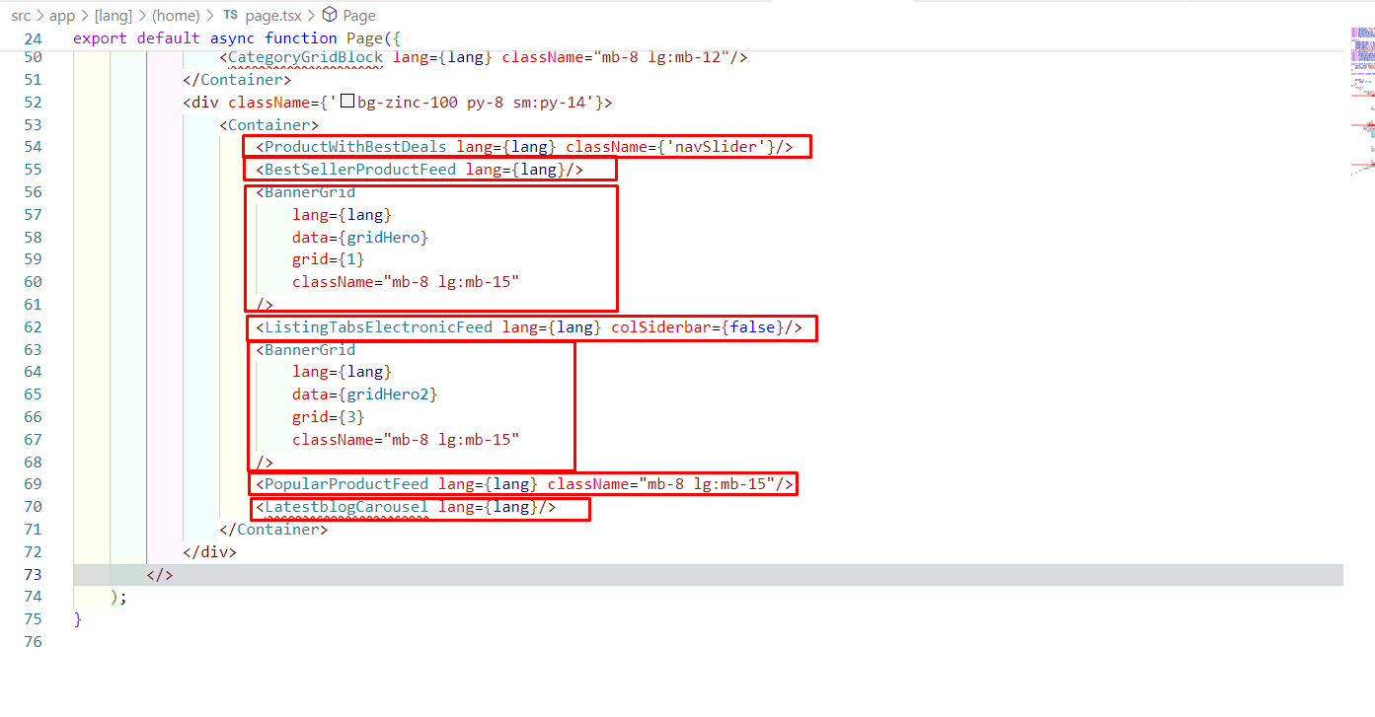Click the Page symbol cube icon

pyautogui.click(x=331, y=15)
